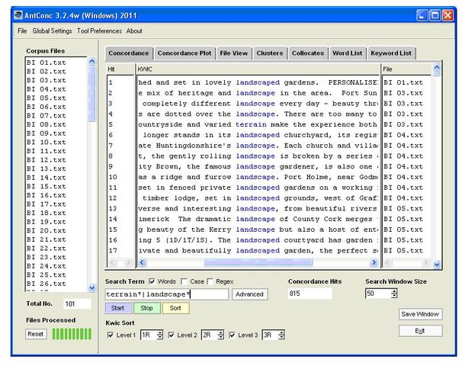Adjust the Level 2 sort stepper arrows
The width and height of the screenshot is (462, 366).
tap(220, 335)
